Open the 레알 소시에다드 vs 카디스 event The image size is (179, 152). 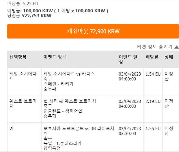pyautogui.click(x=69, y=74)
